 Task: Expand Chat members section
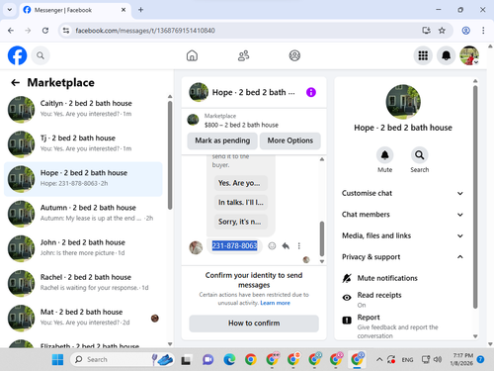403,215
